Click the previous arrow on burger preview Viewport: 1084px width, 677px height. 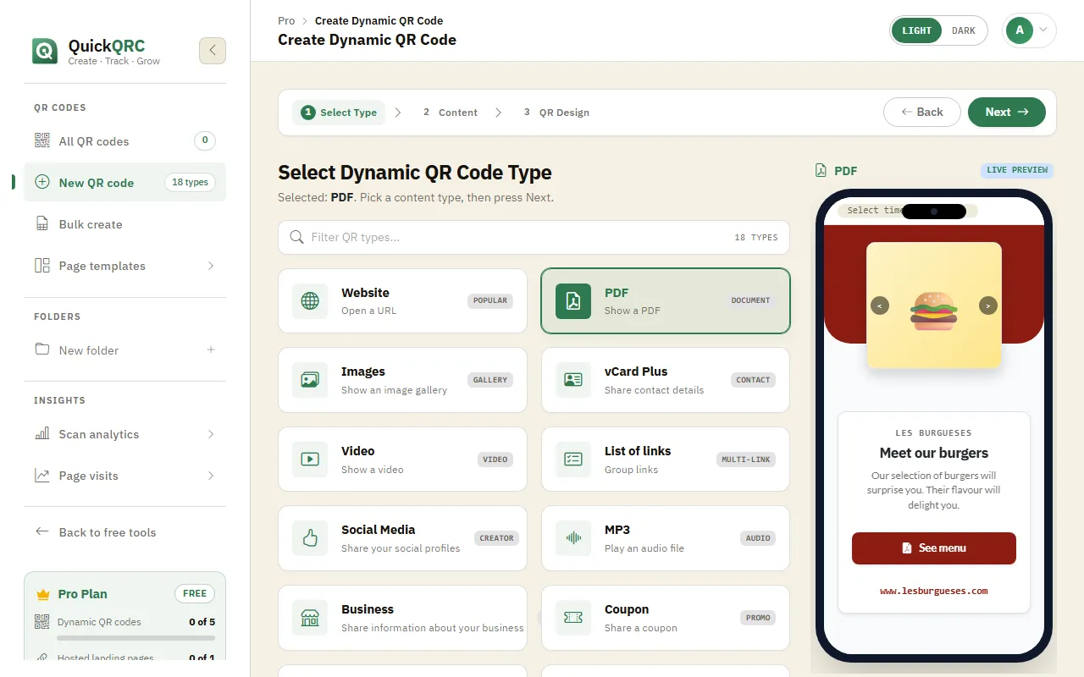coord(880,305)
